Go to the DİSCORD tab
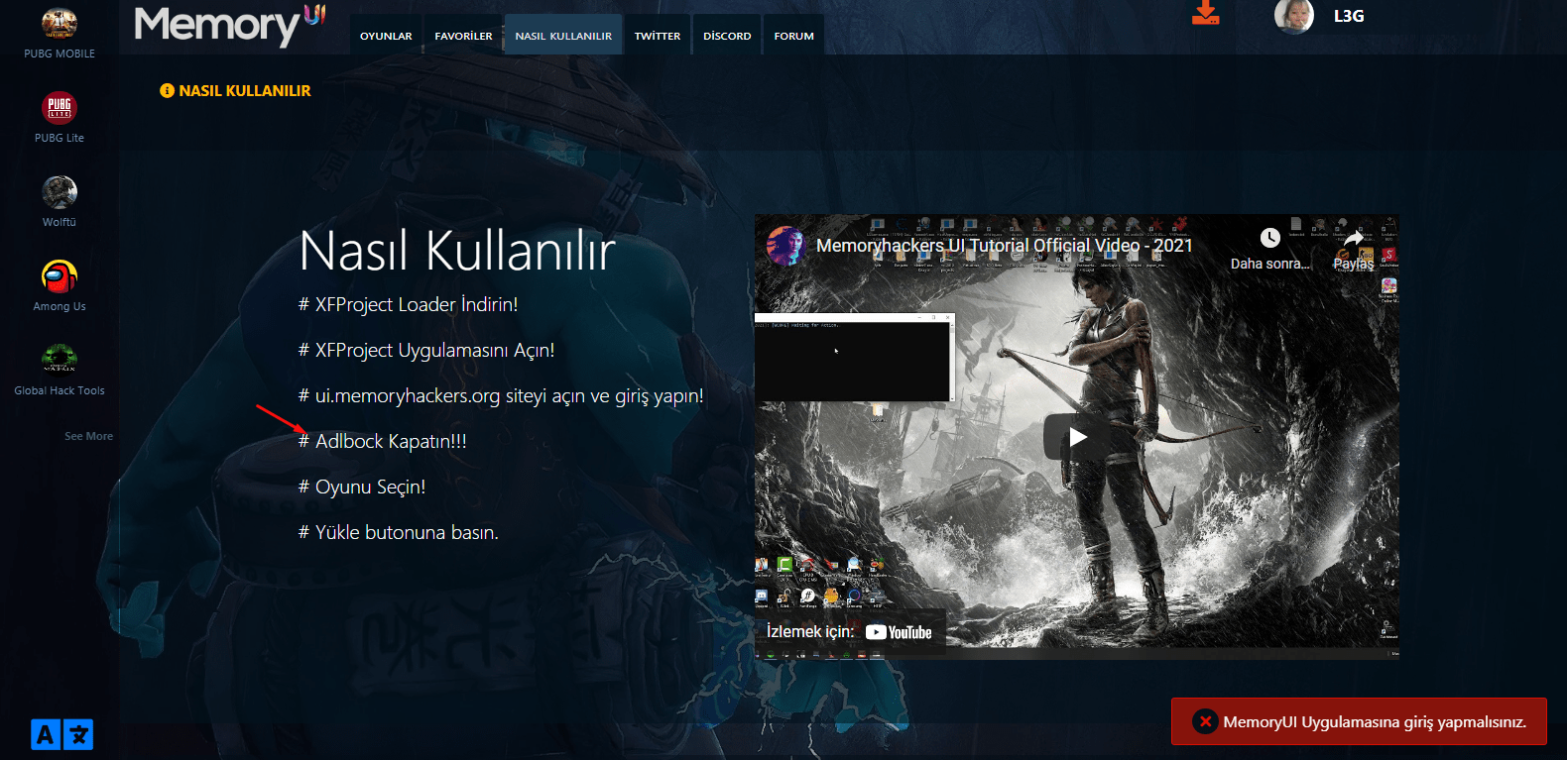The image size is (1567, 760). (727, 36)
